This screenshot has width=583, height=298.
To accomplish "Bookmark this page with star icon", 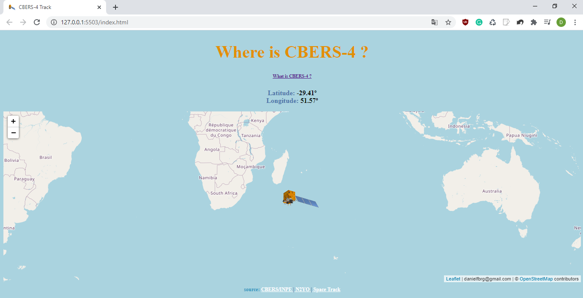I will coord(448,22).
